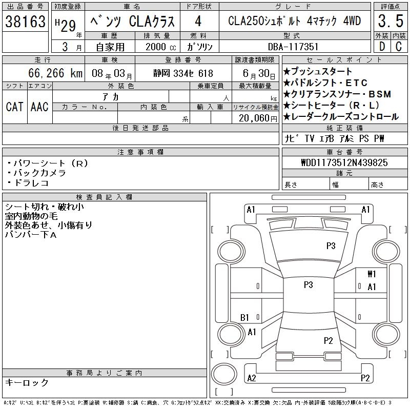Select the AAC air conditioner cell
This screenshot has width=410, height=410.
point(39,107)
